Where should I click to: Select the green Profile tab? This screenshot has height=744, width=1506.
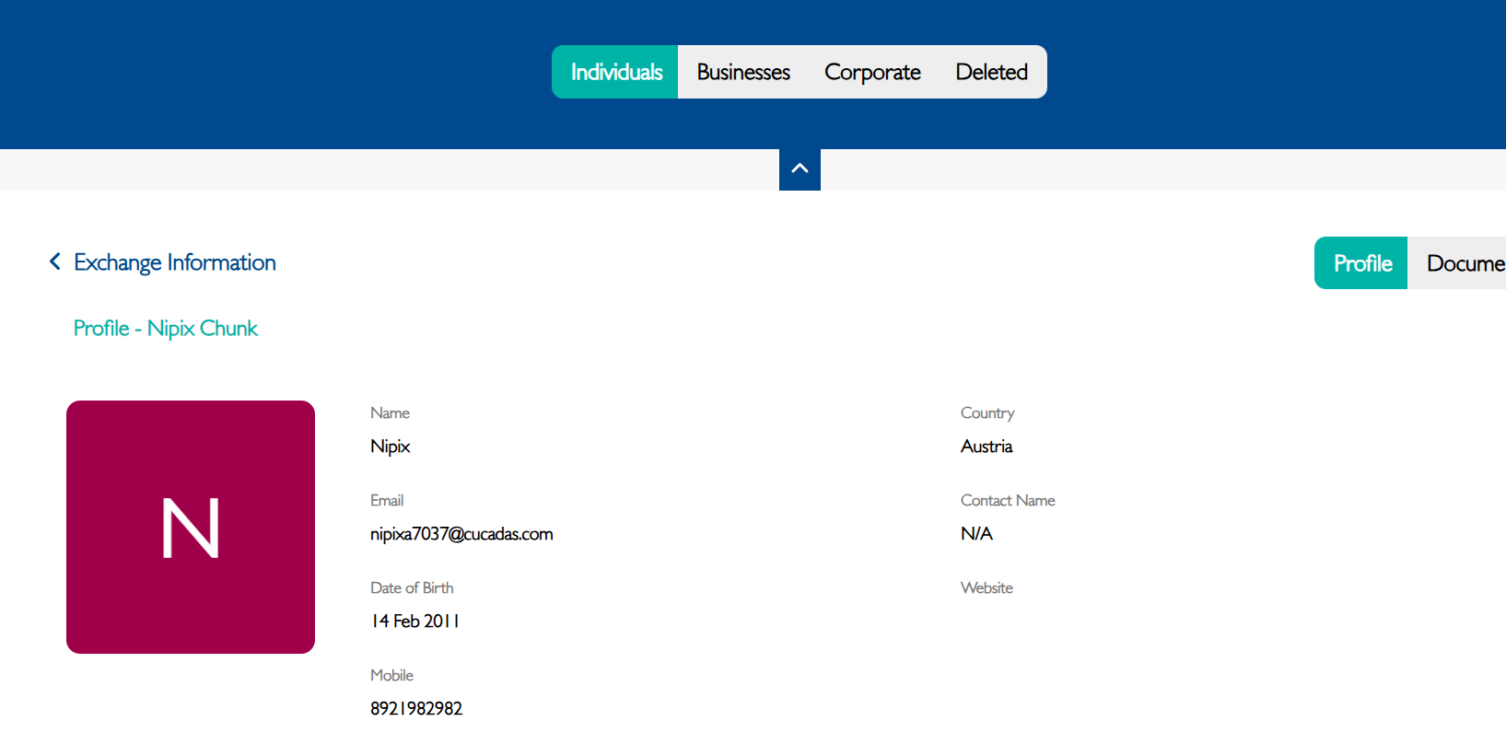click(x=1361, y=263)
